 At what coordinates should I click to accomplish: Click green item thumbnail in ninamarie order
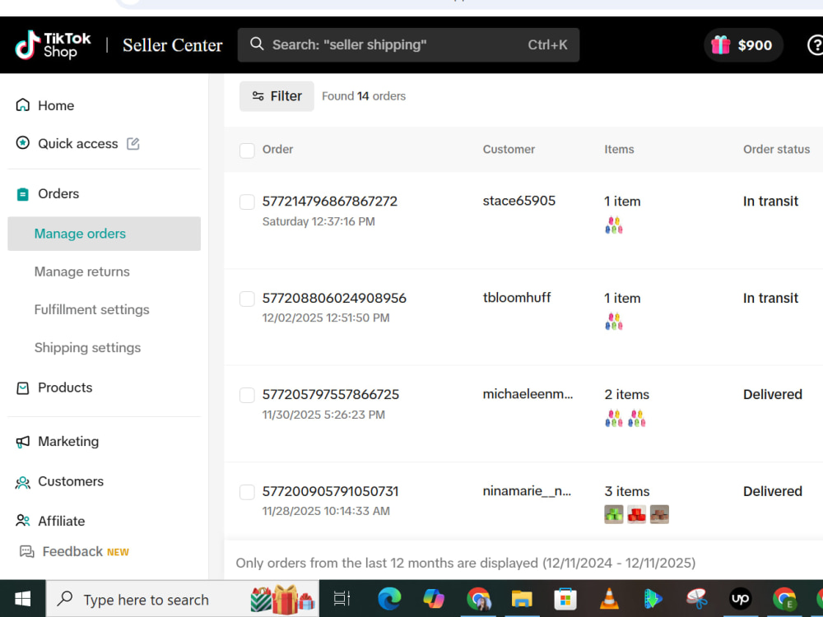click(614, 514)
